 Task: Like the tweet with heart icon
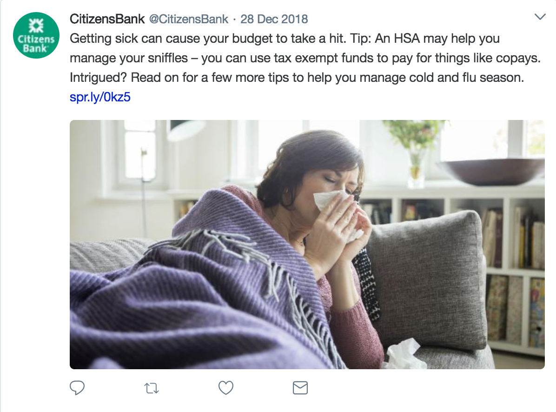pyautogui.click(x=226, y=387)
